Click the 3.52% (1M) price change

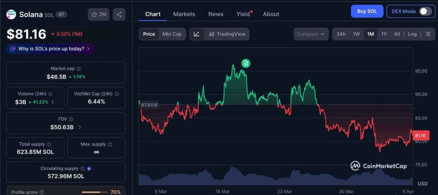coord(66,34)
